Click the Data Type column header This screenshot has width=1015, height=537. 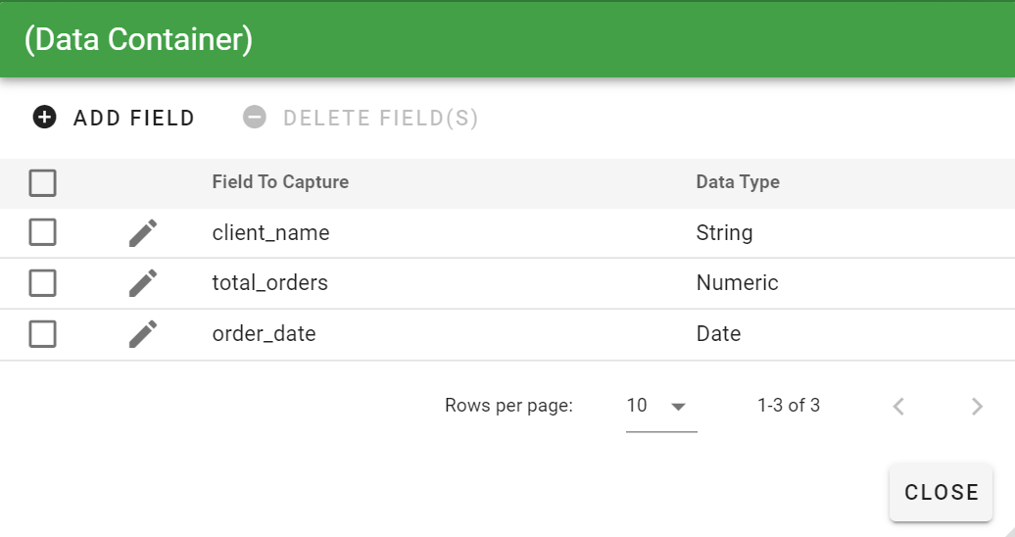click(x=738, y=182)
